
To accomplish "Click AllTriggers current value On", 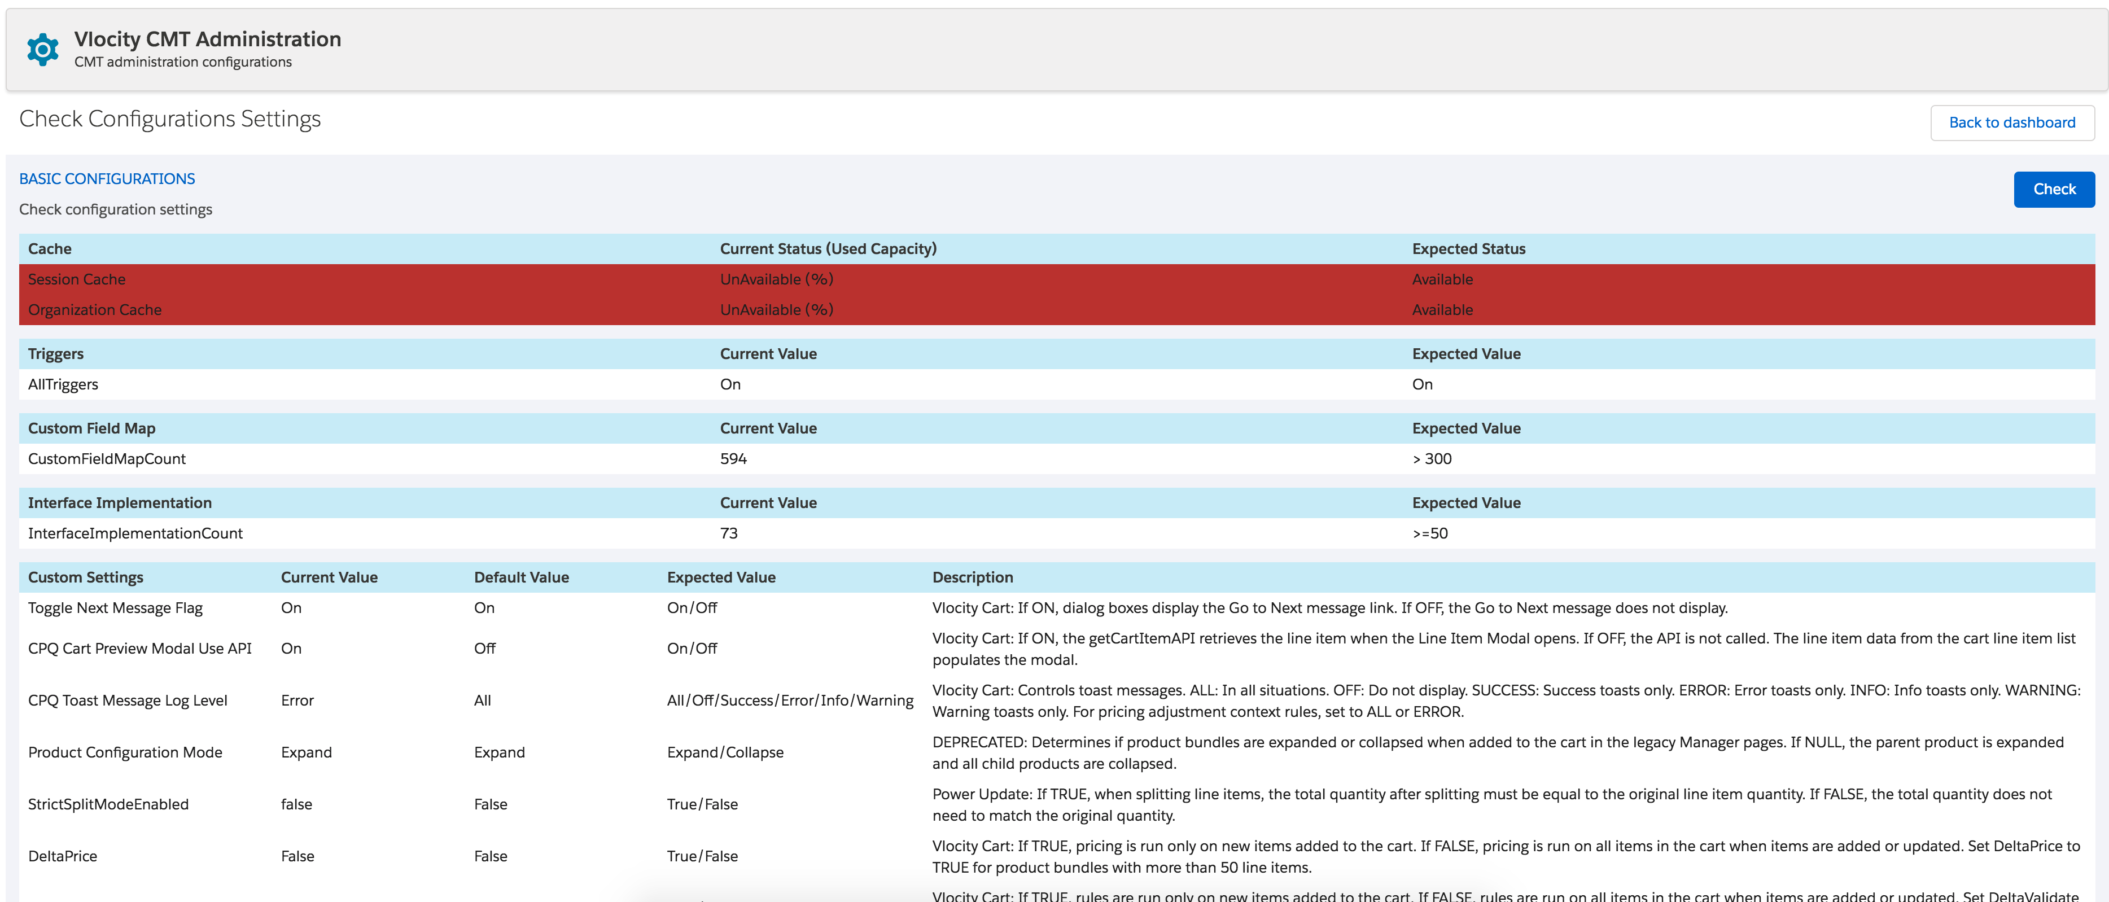I will tap(730, 384).
